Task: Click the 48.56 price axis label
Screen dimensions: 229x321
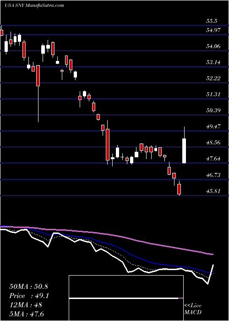Action: [x=213, y=143]
